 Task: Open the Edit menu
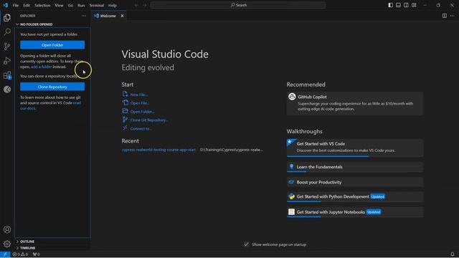(x=27, y=5)
